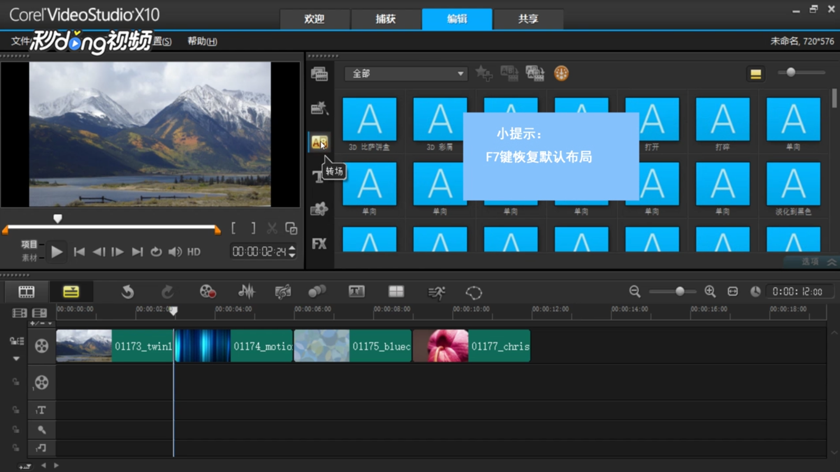Select the 编辑 tab

[457, 19]
